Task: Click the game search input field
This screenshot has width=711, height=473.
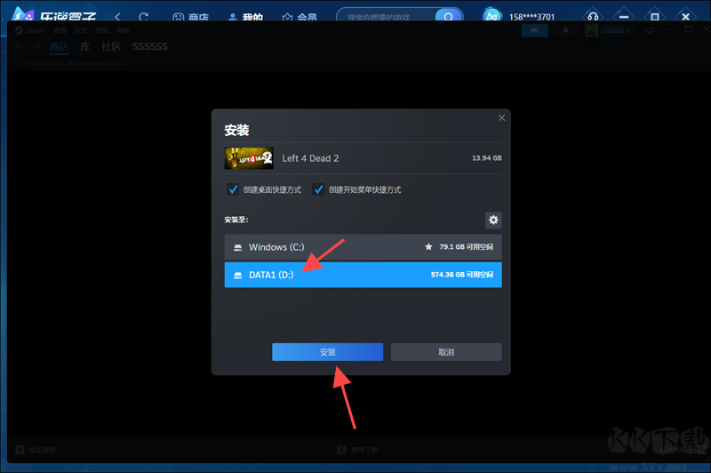Action: coord(386,17)
